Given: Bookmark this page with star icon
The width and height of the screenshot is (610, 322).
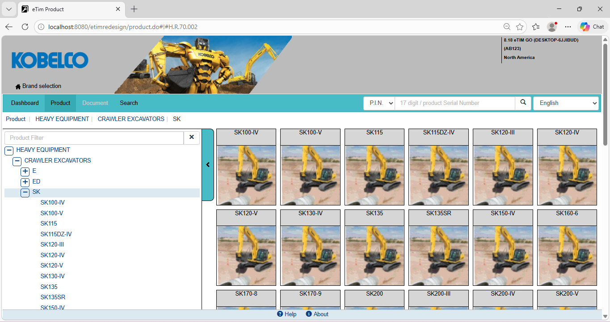Looking at the screenshot, I should 520,27.
